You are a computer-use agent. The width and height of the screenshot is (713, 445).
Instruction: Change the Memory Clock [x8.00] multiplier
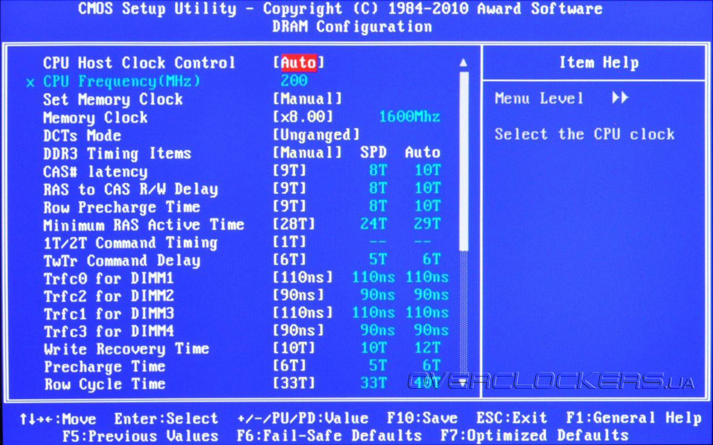(303, 117)
